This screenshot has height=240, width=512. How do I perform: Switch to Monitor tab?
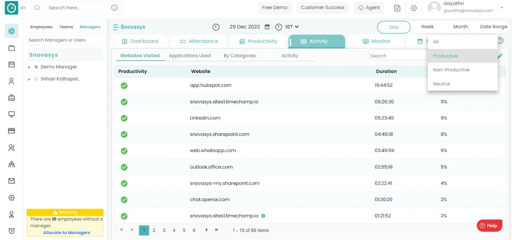coord(376,41)
